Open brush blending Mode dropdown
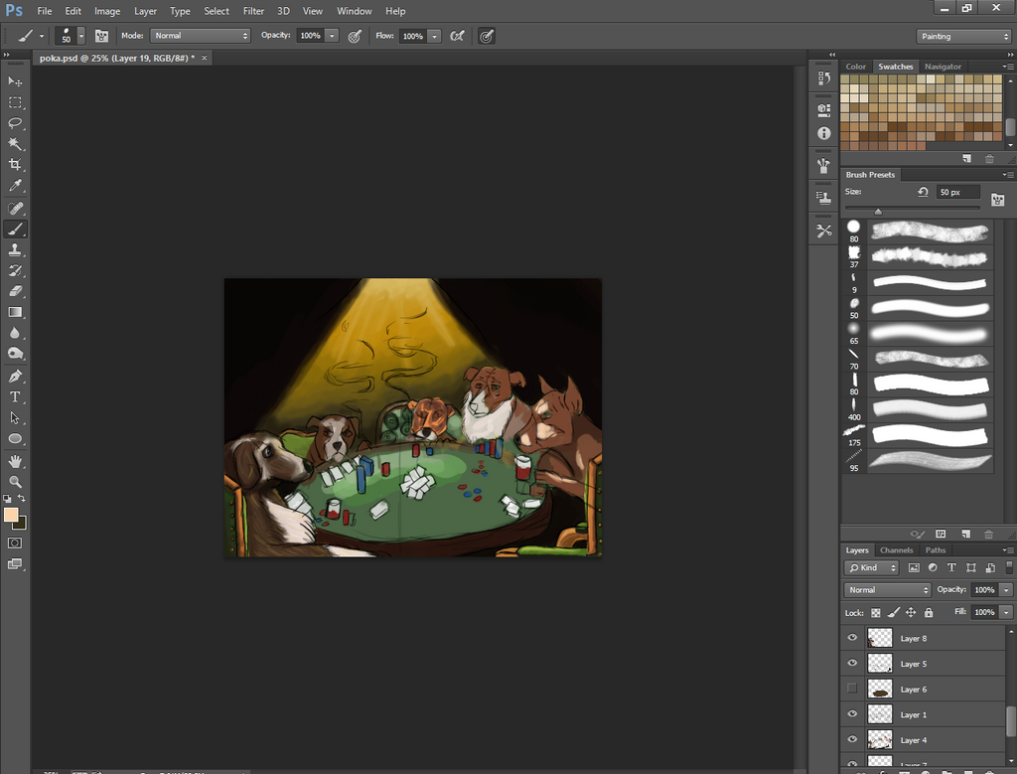Screen dimensions: 1017x774 click(200, 36)
